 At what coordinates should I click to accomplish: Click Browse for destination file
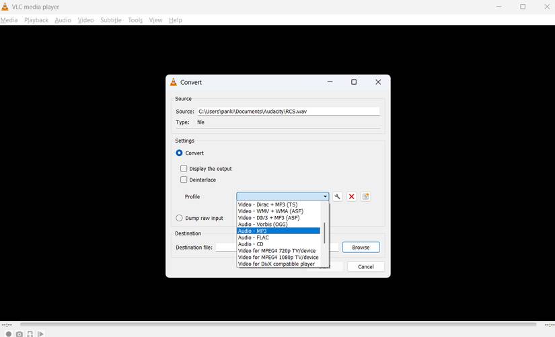pyautogui.click(x=361, y=248)
